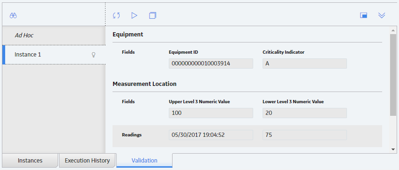Switch to the Instances tab

(x=30, y=160)
